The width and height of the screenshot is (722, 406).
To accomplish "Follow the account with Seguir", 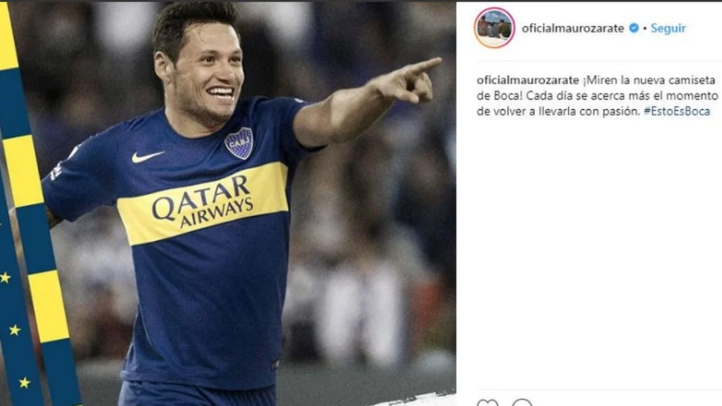I will [x=668, y=28].
